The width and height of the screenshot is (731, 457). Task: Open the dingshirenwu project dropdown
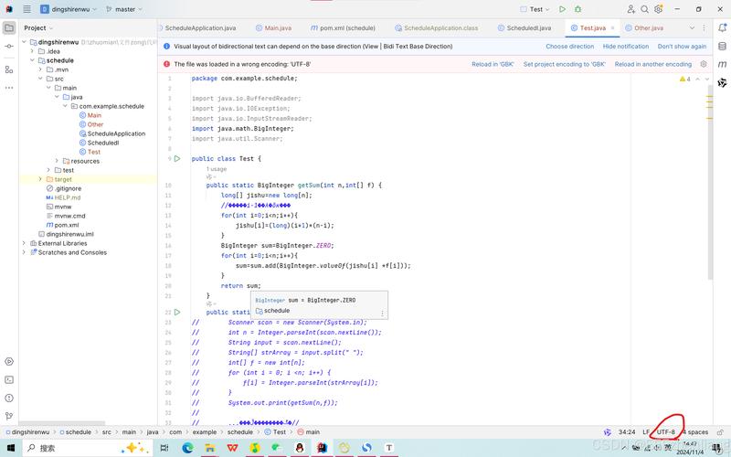click(69, 9)
